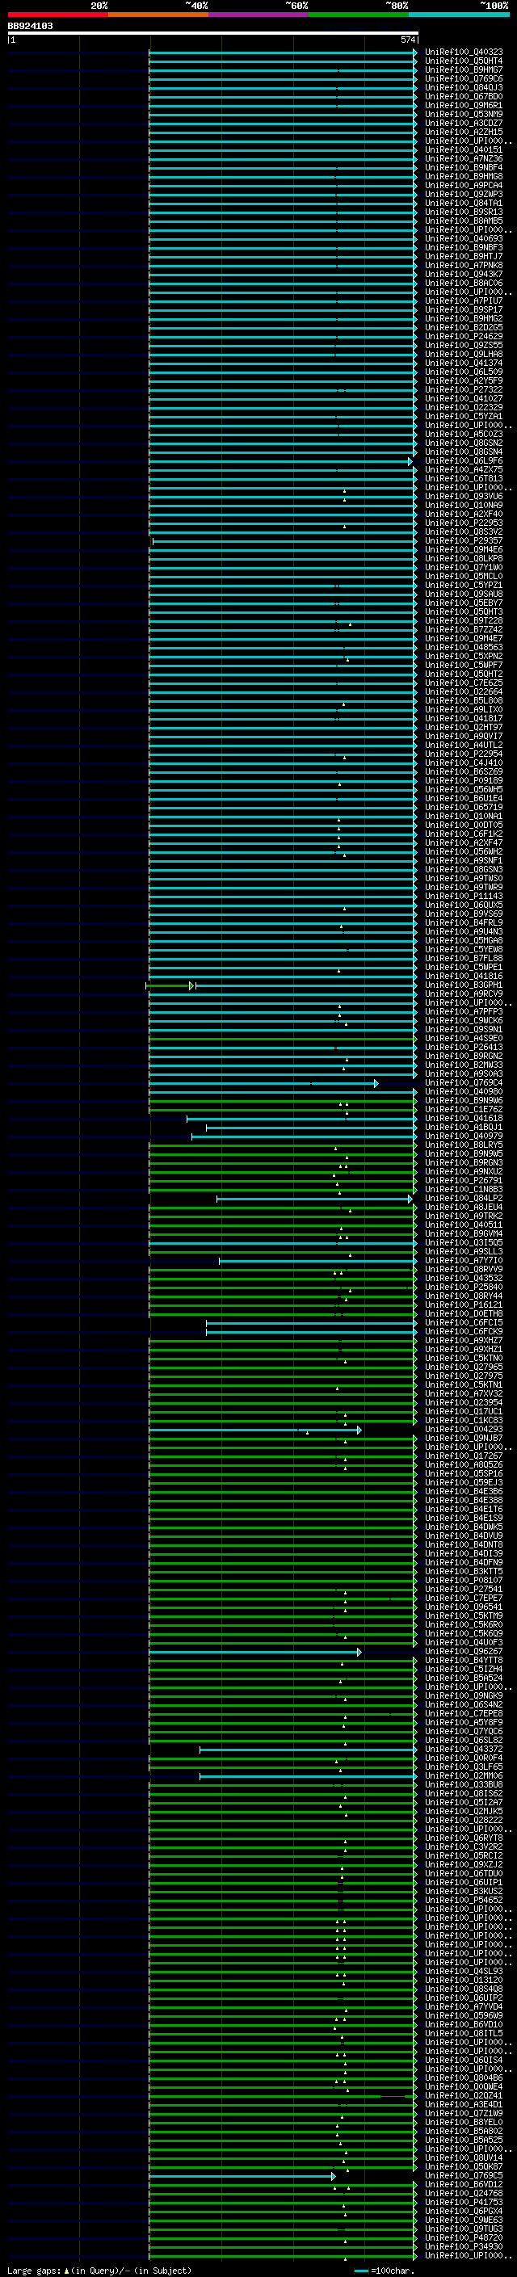Click the 'Large gaps' legend text

34,2270
